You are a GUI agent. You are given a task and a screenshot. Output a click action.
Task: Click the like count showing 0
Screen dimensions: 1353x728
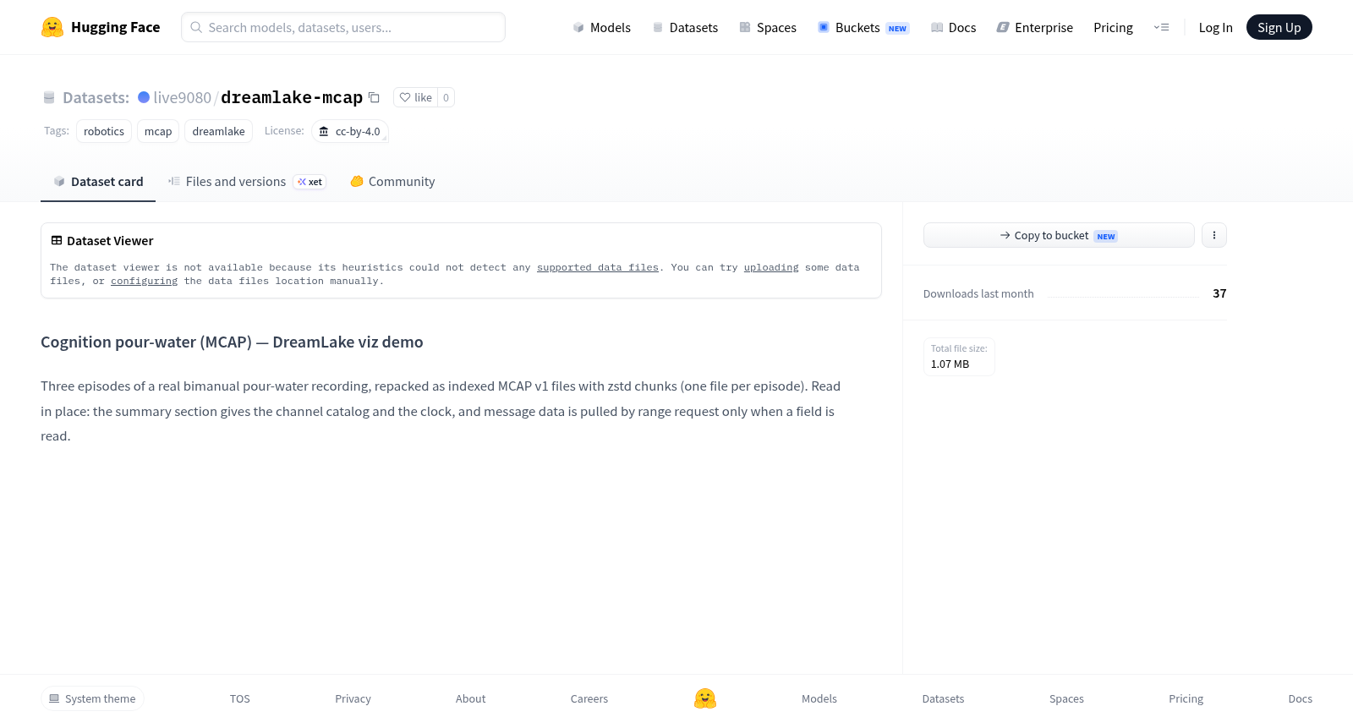click(x=446, y=97)
